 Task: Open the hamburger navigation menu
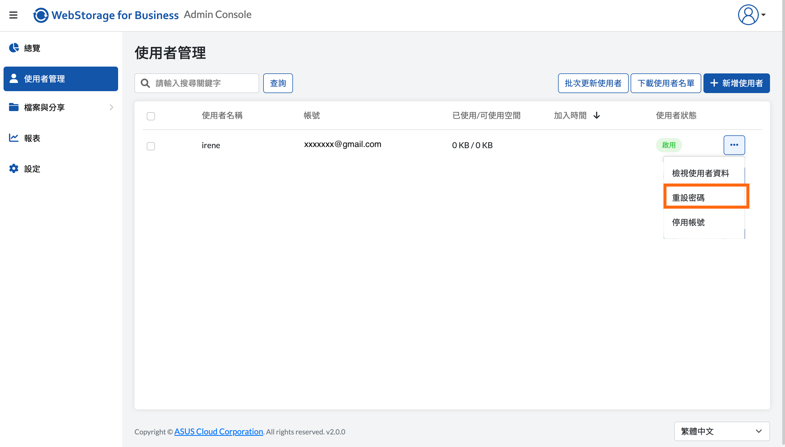[x=13, y=15]
